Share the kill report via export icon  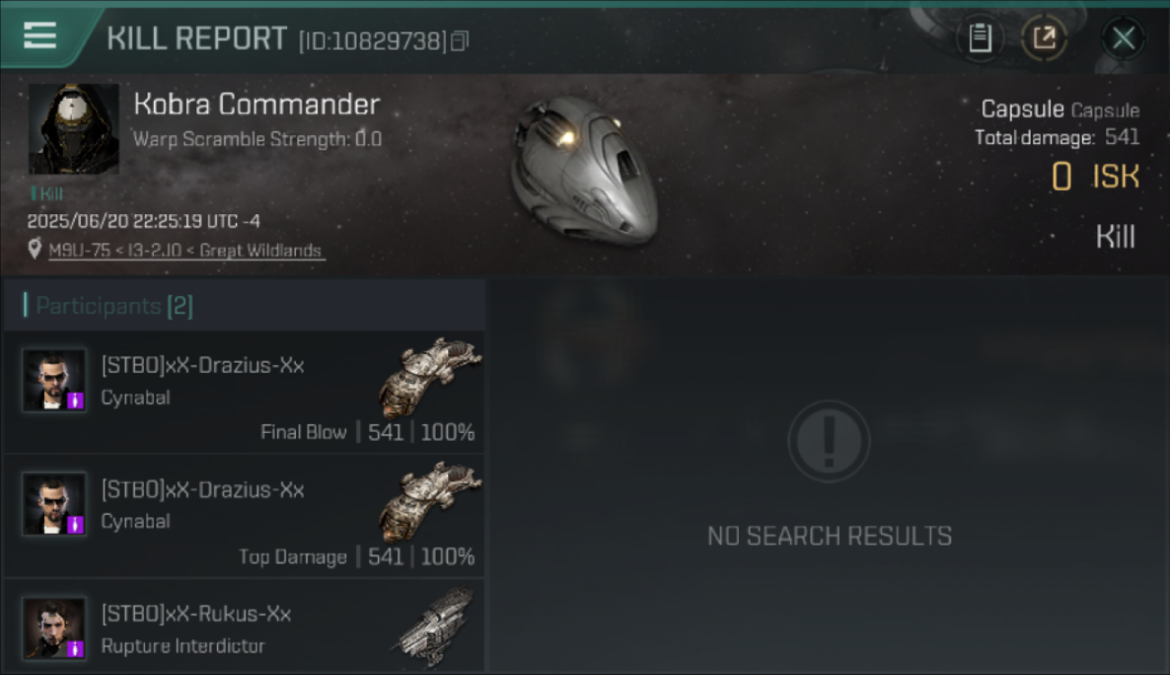coord(1044,39)
